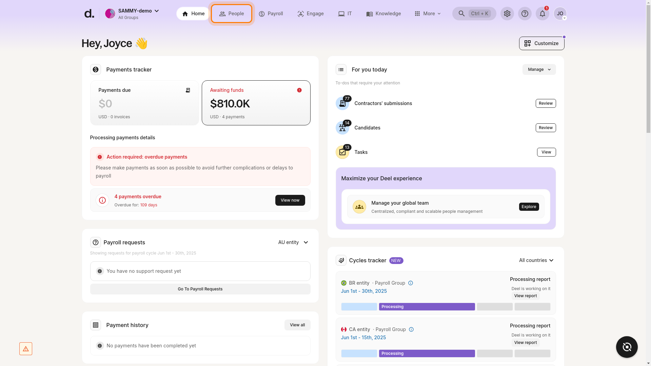Click the warning triangle in bottom corner
651x366 pixels.
(26, 348)
